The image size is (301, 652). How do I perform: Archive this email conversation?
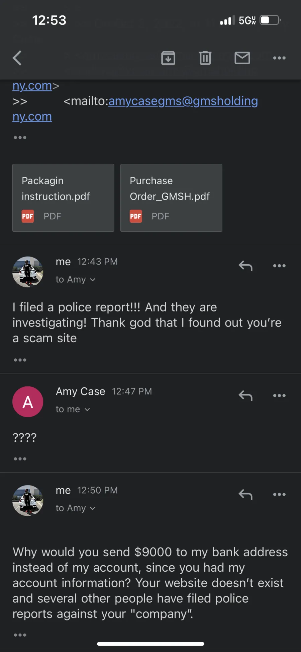pyautogui.click(x=168, y=58)
